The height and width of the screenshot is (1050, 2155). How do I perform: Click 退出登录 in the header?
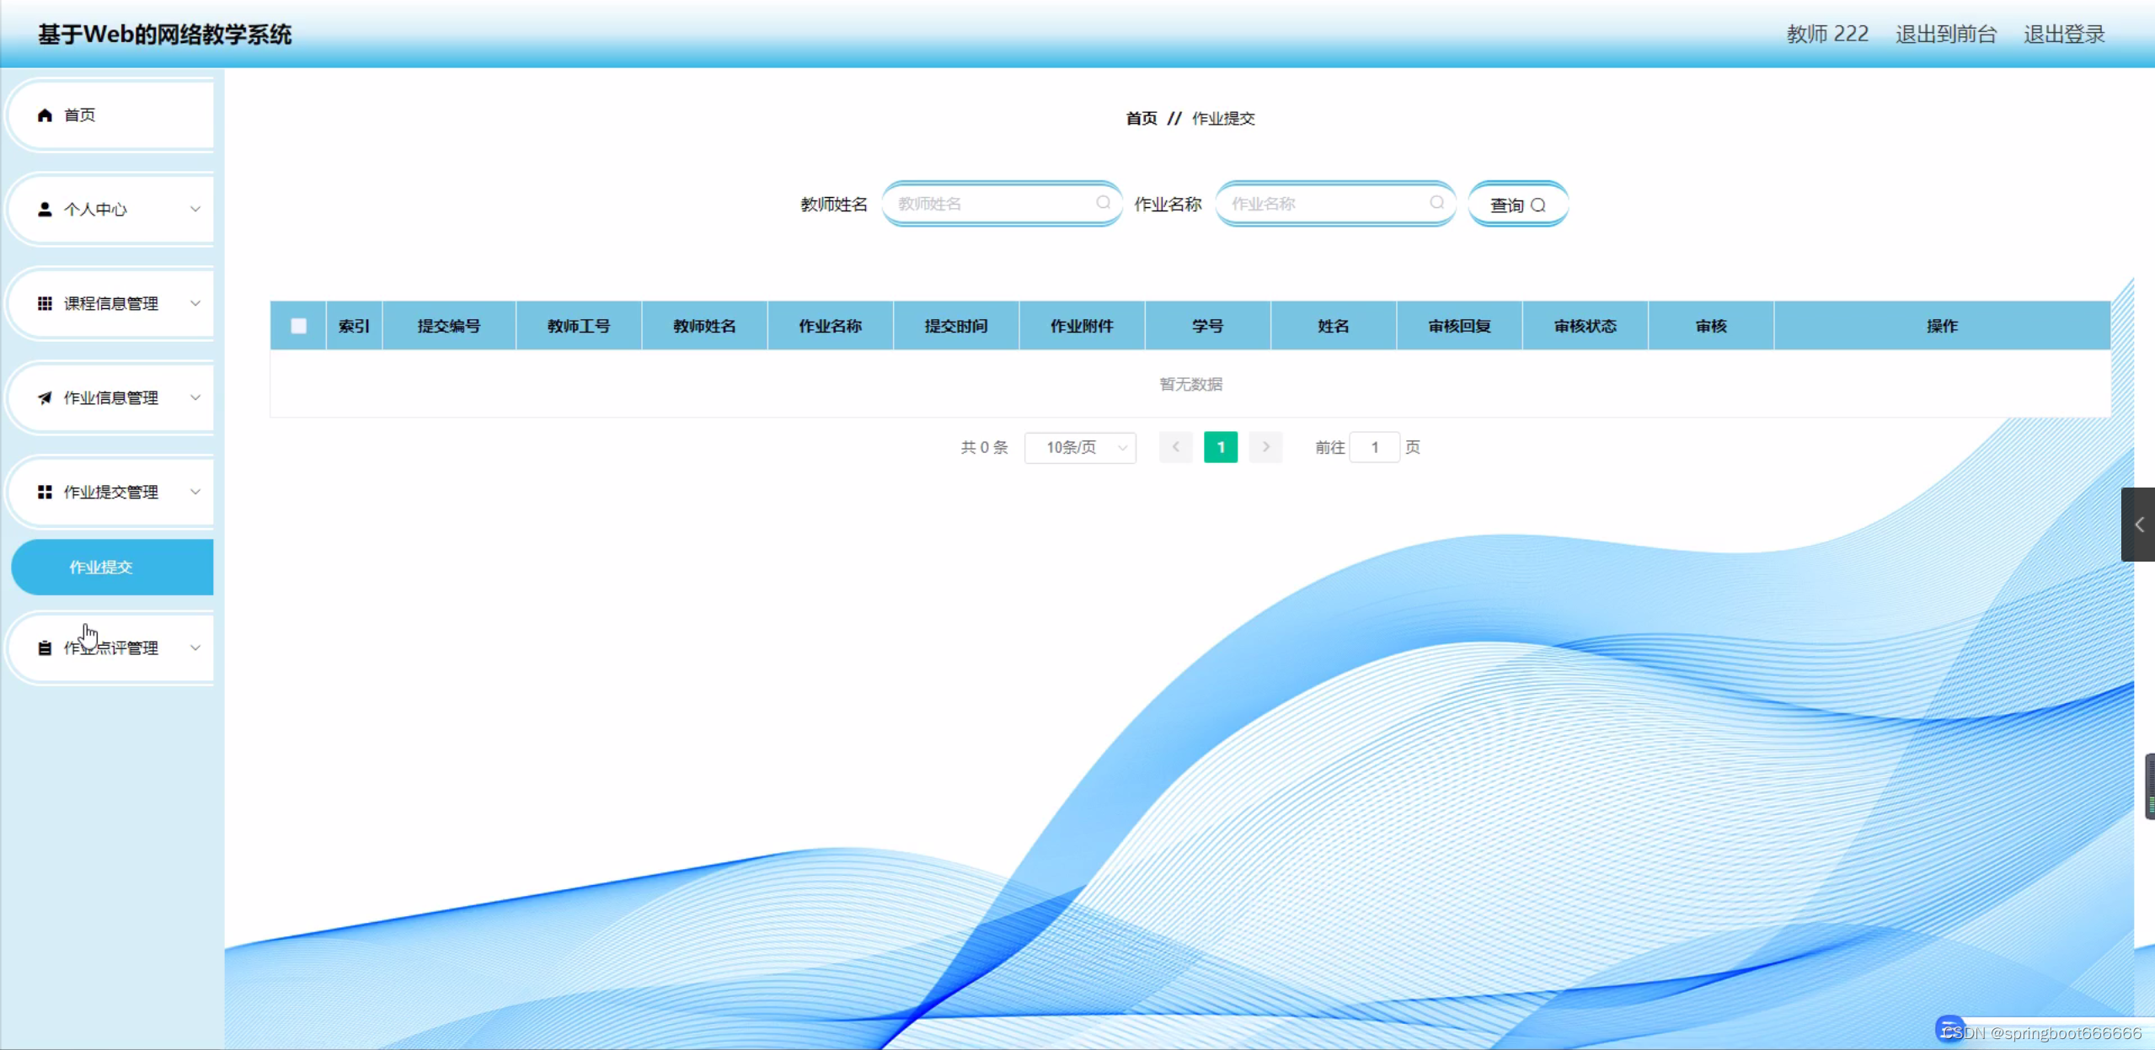2064,35
